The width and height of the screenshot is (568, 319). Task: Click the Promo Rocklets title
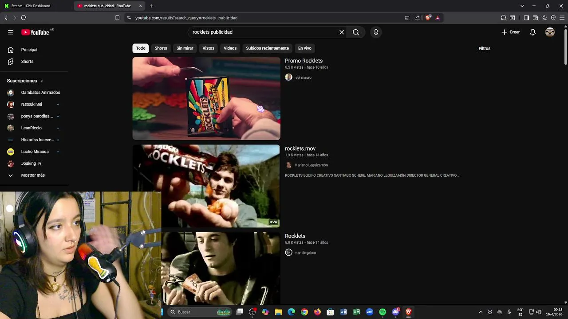[304, 61]
